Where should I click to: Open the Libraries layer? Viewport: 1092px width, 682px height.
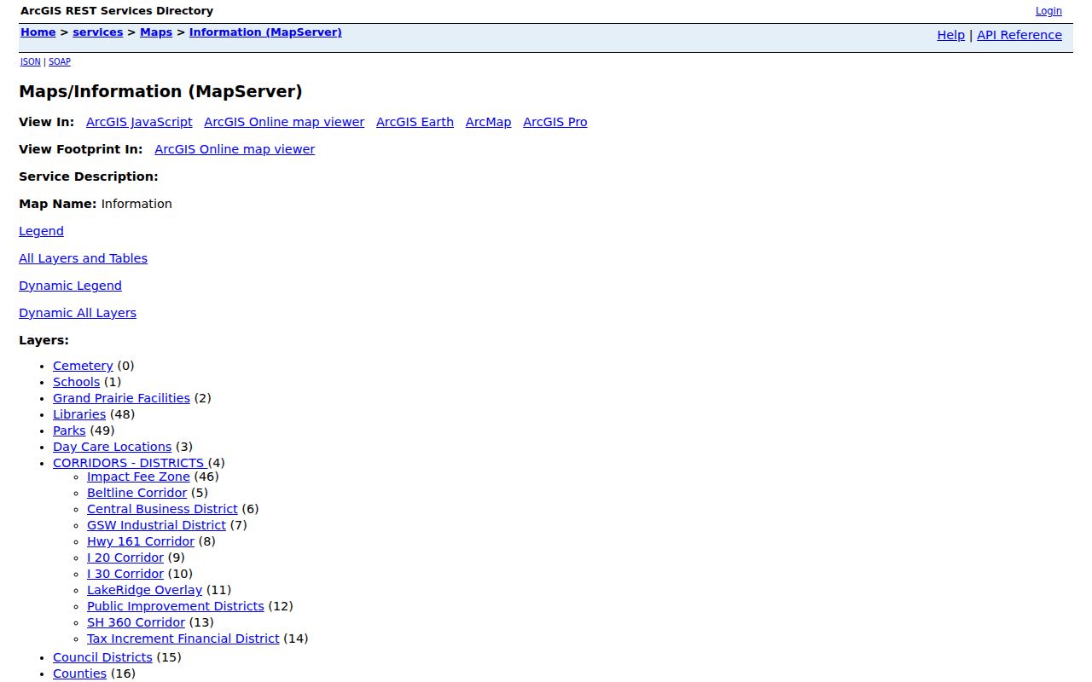click(x=79, y=414)
